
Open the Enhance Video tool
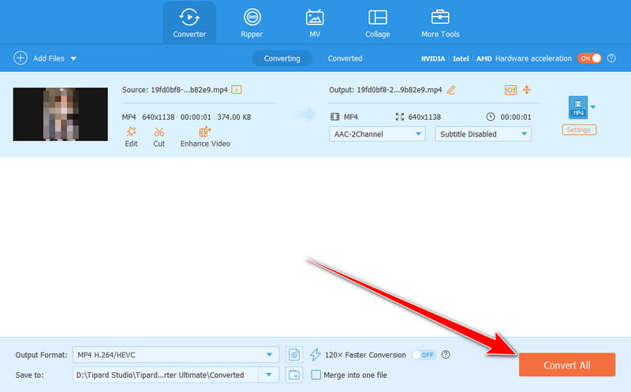pyautogui.click(x=205, y=133)
